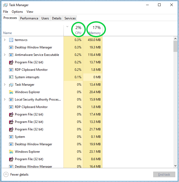Expand the Local Security Authority Process group
This screenshot has height=182, width=179.
5,99
